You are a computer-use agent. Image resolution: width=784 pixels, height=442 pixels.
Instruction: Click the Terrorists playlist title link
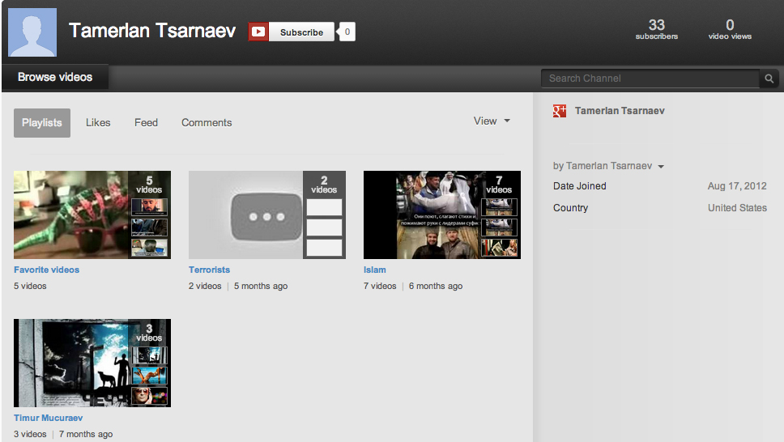coord(209,270)
